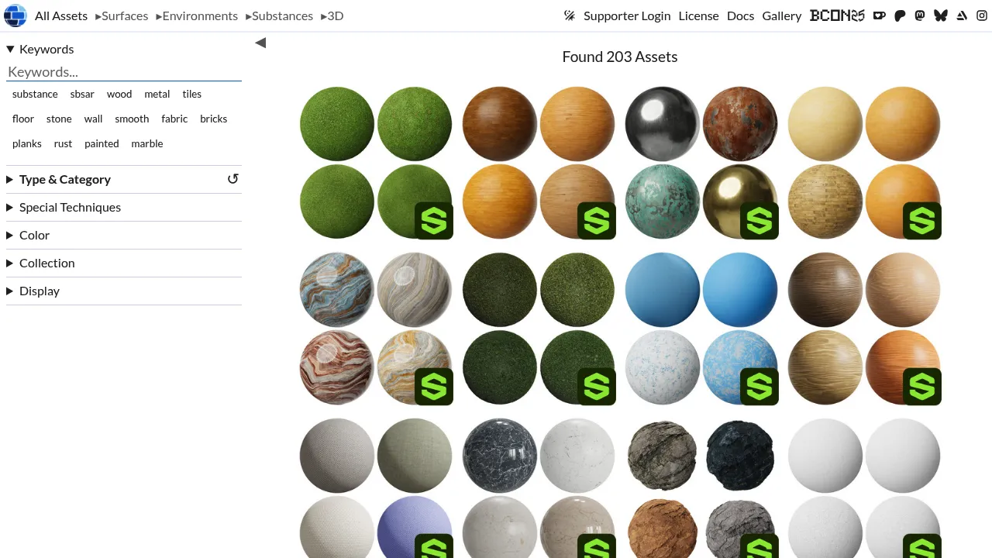Click the ambientCG globe logo
992x558 pixels.
click(15, 15)
